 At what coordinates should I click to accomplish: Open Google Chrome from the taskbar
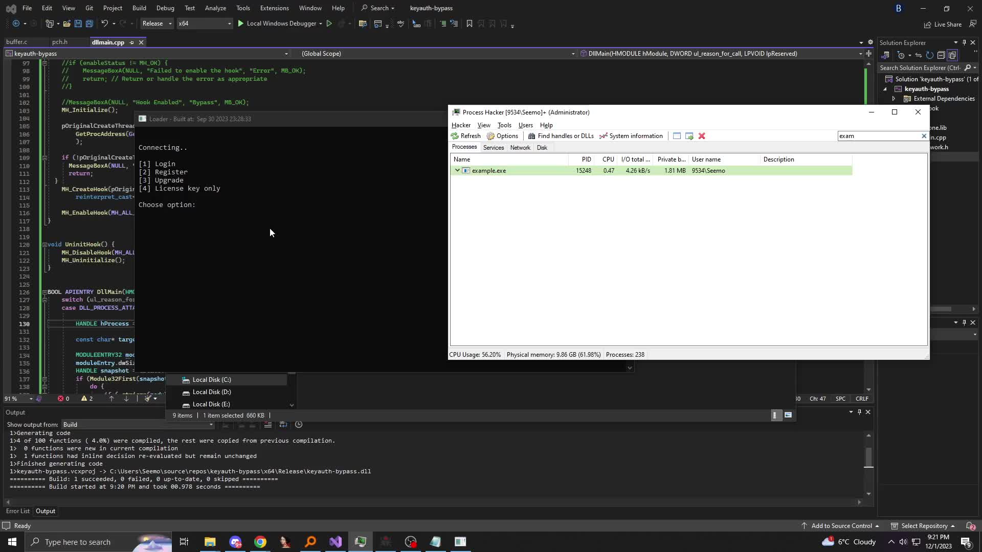[x=260, y=542]
